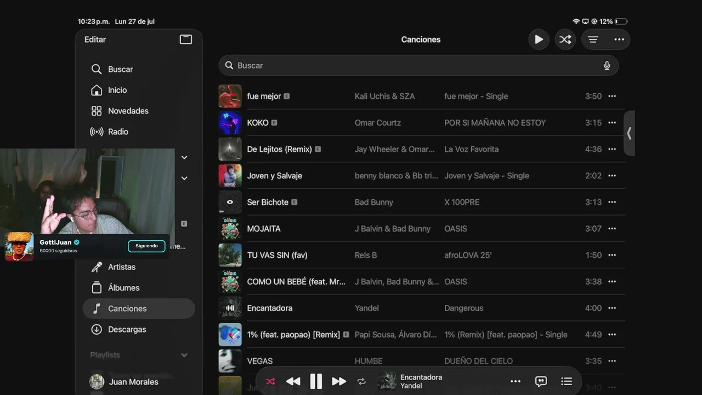Click artist Kali Uchis & SZA

click(384, 96)
